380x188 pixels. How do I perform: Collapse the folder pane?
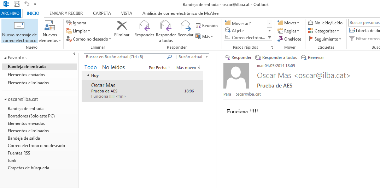(74, 54)
